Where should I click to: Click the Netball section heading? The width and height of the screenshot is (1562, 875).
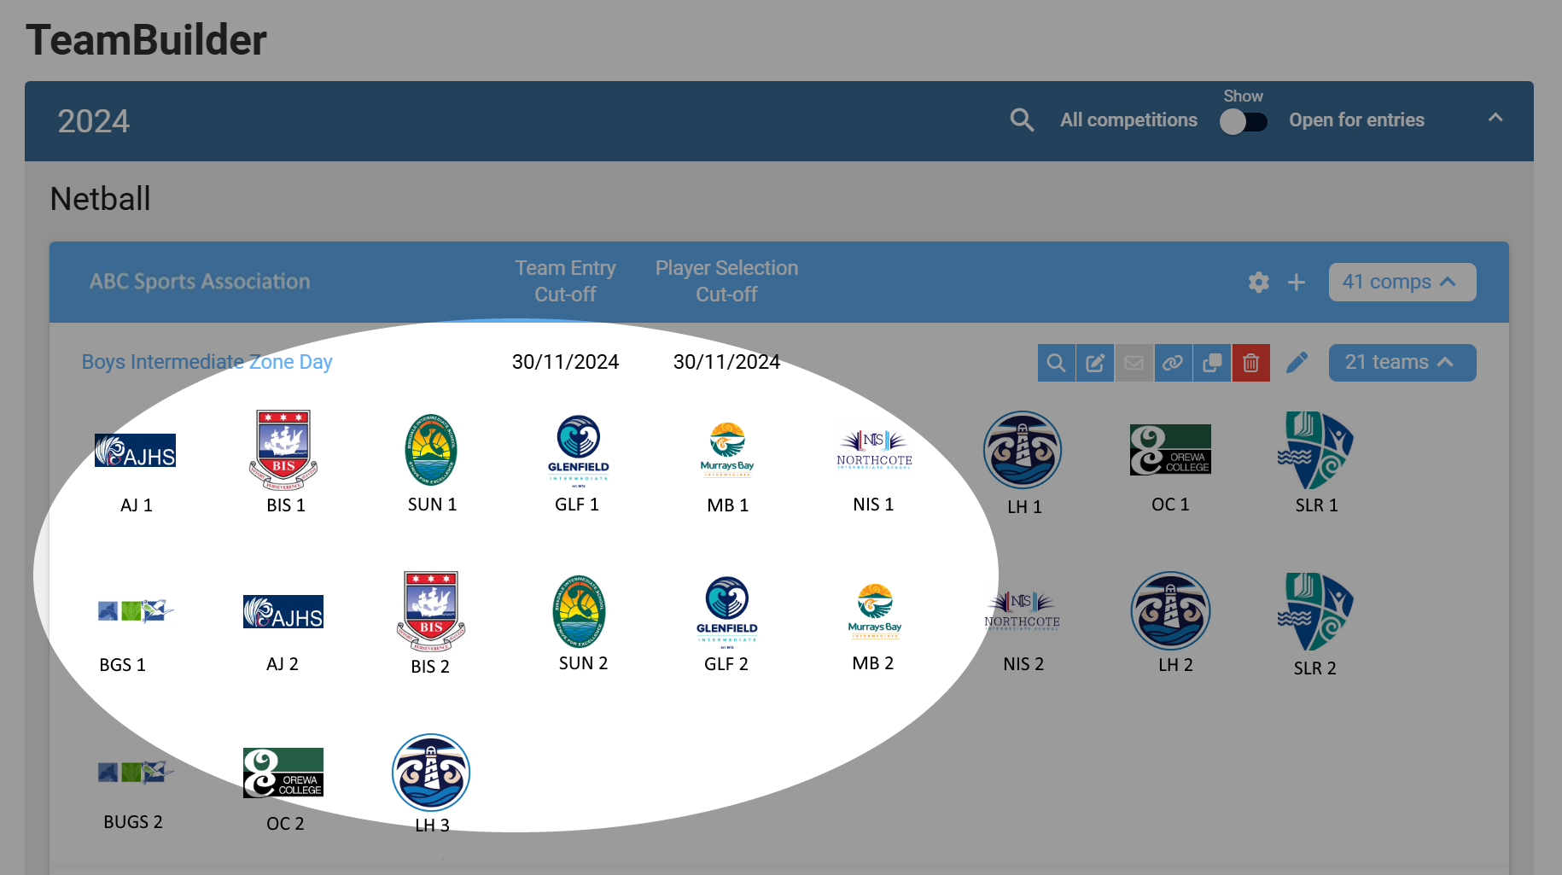coord(100,199)
